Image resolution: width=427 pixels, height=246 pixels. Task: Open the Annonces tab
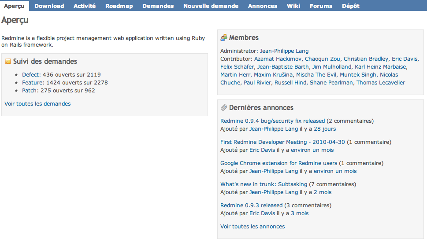tap(263, 6)
